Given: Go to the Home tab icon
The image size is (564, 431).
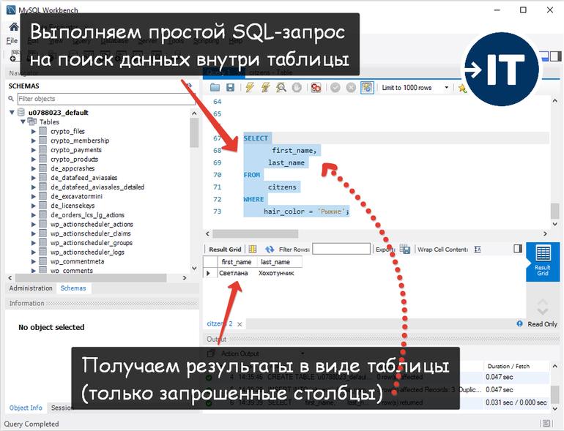Looking at the screenshot, I should pos(14,26).
